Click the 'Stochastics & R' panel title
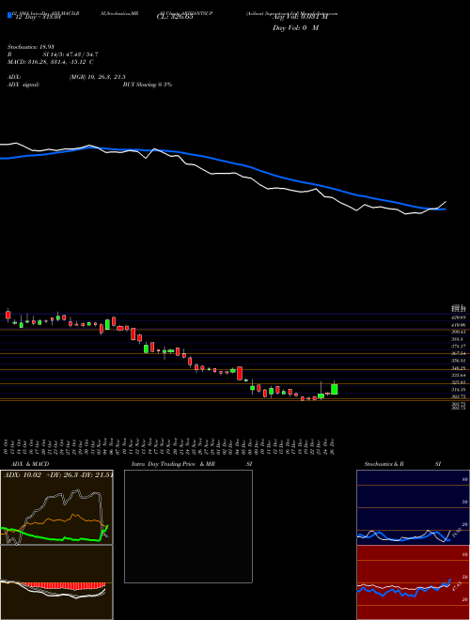Image resolution: width=470 pixels, height=620 pixels. pos(384,464)
